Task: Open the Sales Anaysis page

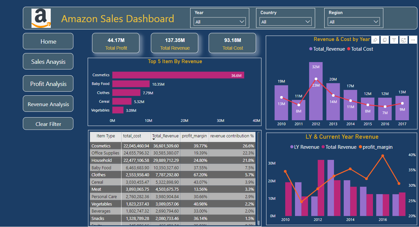Action: (x=48, y=61)
